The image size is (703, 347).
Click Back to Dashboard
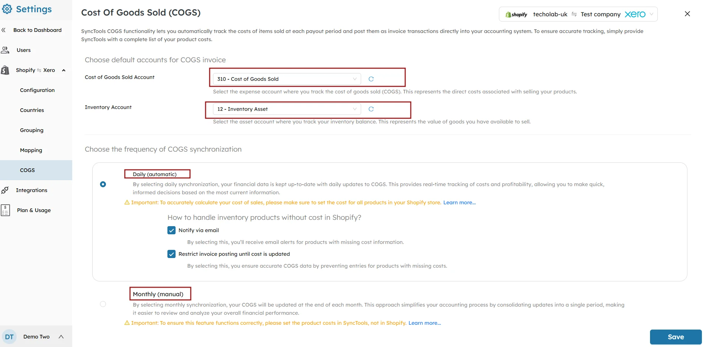(x=37, y=30)
